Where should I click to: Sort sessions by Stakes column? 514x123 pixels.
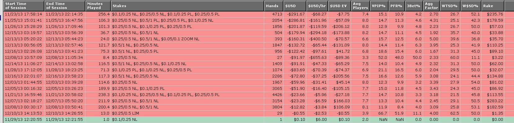[187, 6]
